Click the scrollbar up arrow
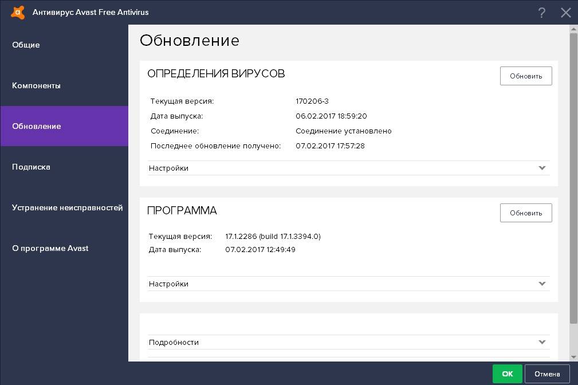The image size is (578, 385). click(x=573, y=29)
